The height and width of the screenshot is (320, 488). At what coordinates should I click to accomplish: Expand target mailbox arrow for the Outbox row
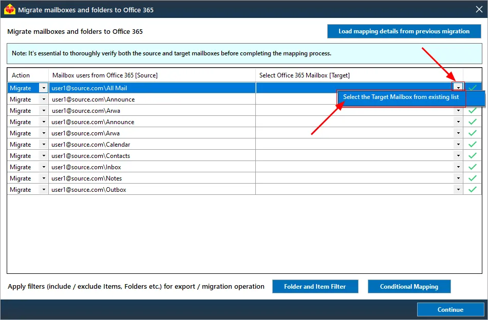[x=458, y=190]
